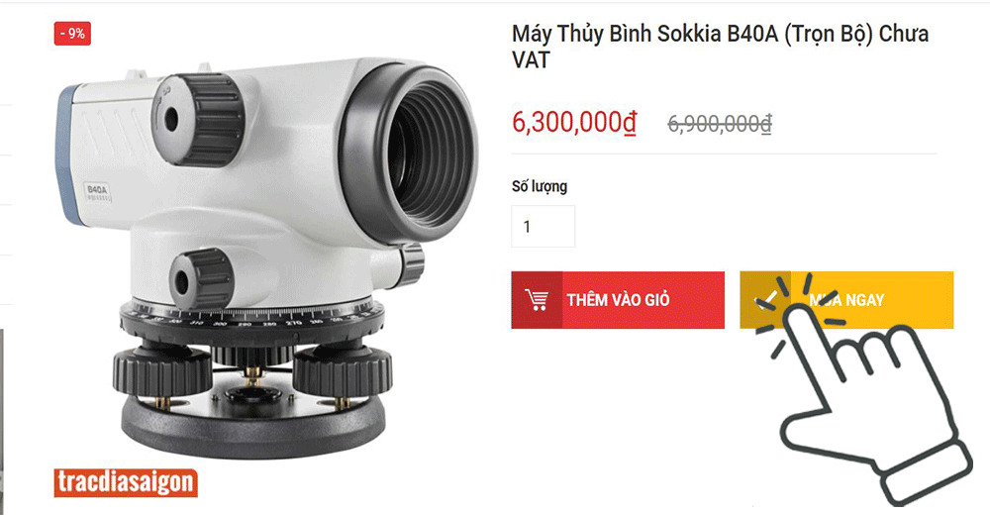Buy now with MUA NGAY button
Viewport: 990px width, 515px height.
click(x=846, y=300)
